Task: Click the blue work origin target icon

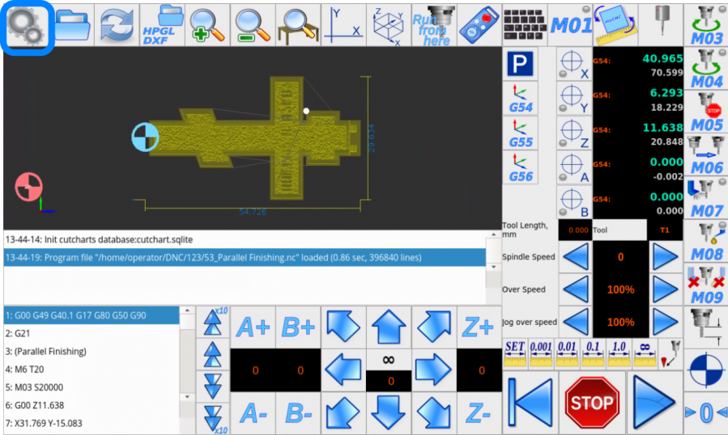Action: [x=706, y=370]
